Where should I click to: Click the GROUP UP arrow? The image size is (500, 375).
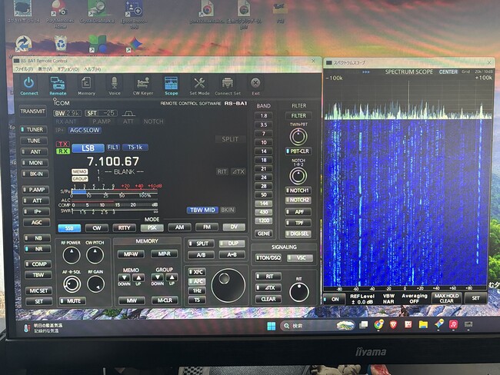(172, 278)
